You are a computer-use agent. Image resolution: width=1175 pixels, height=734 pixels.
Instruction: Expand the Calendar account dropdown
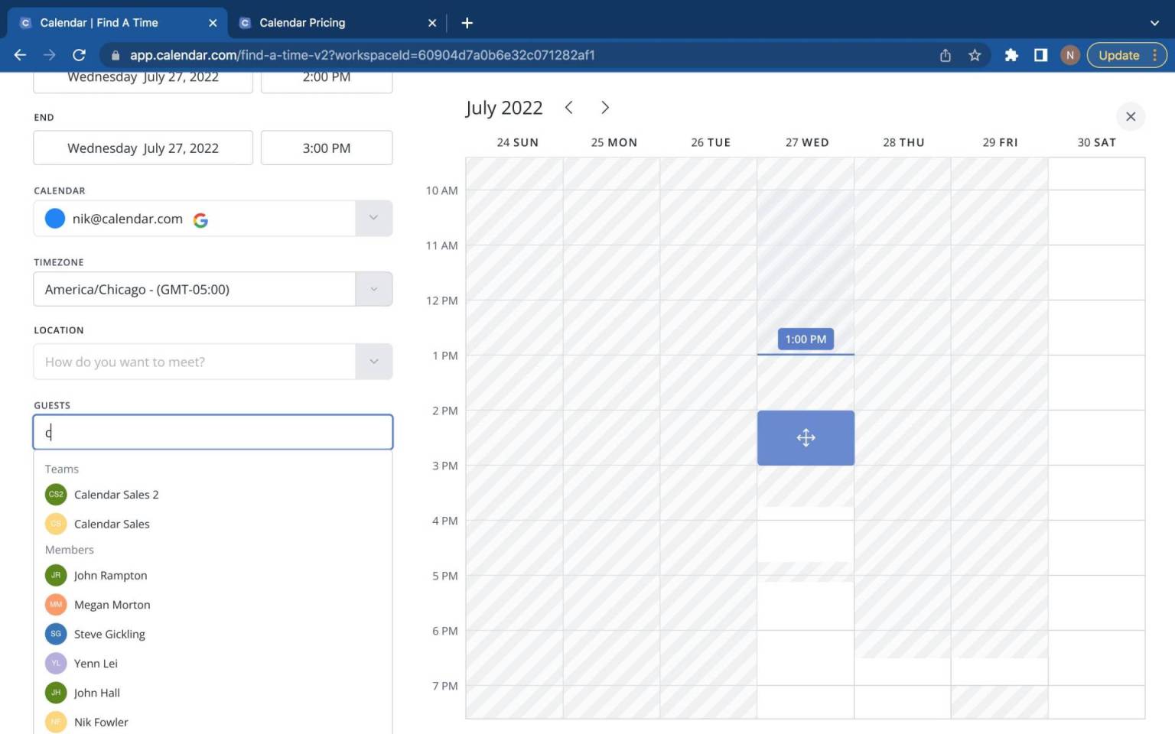[x=373, y=218]
